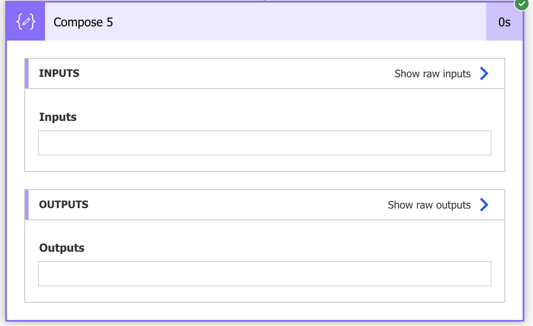The width and height of the screenshot is (533, 326).
Task: Click the OUTPUTS heading text
Action: click(x=64, y=205)
